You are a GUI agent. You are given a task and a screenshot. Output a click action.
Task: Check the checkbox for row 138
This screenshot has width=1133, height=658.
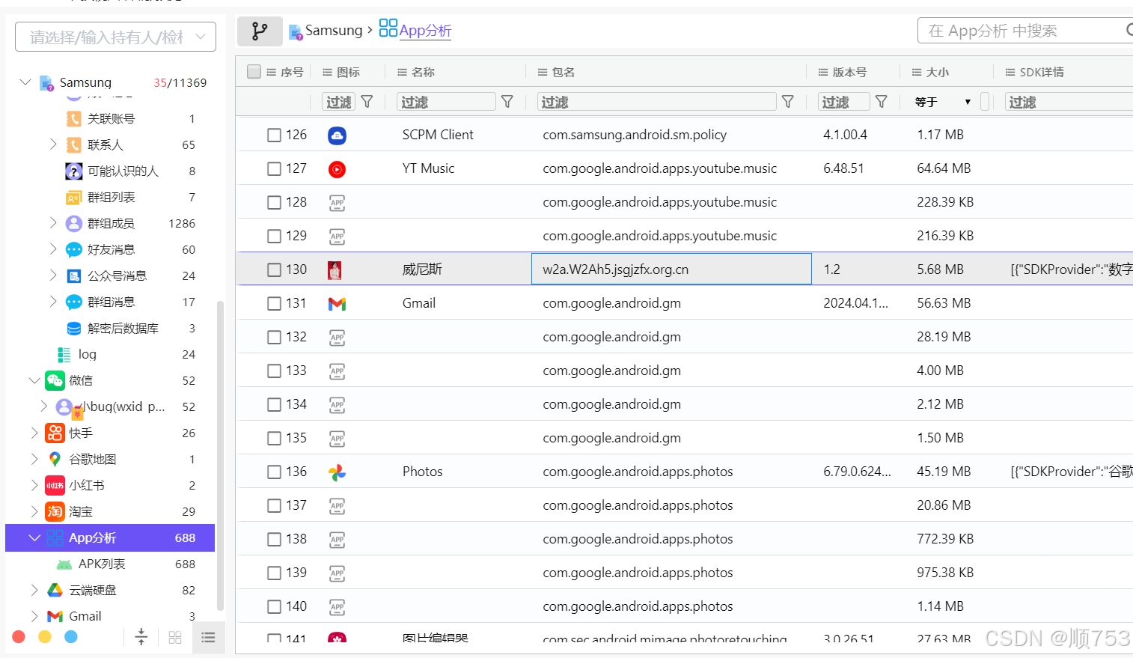click(x=274, y=539)
